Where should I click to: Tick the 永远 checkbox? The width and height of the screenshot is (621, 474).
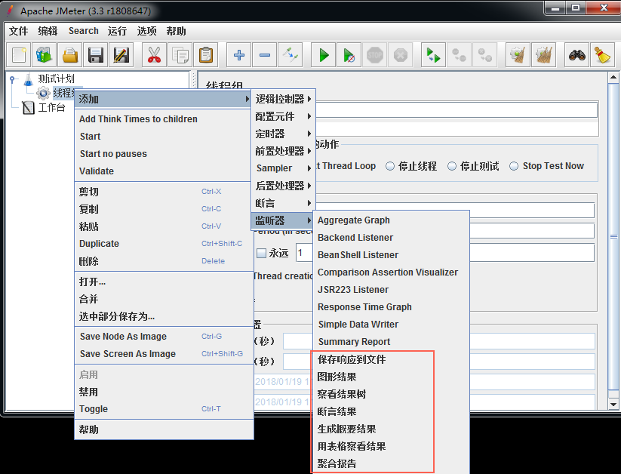pyautogui.click(x=261, y=253)
